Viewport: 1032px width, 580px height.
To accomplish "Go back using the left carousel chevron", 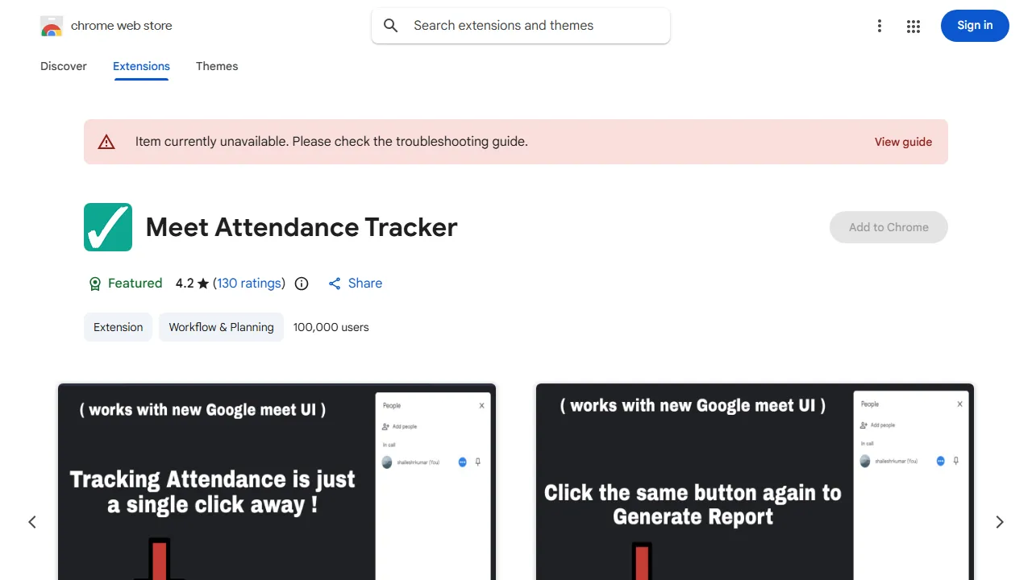I will [32, 522].
